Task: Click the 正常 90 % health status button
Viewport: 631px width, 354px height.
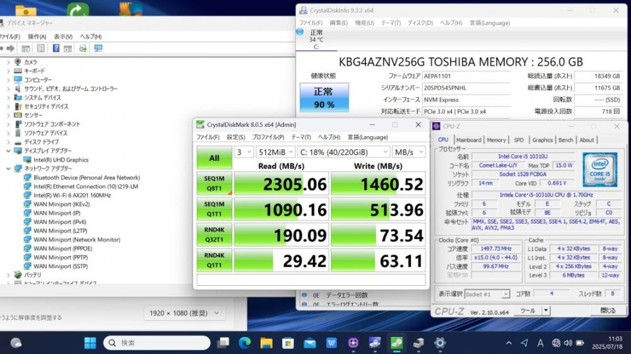Action: tap(324, 97)
